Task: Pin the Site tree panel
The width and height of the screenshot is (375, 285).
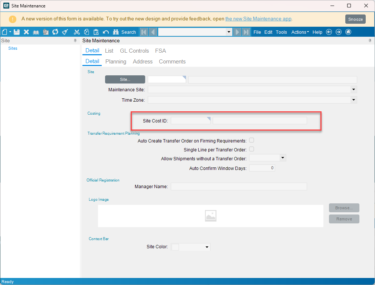Action: (75, 41)
